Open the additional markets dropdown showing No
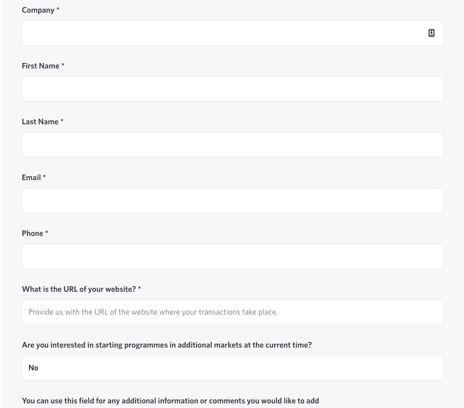Image resolution: width=464 pixels, height=408 pixels. point(233,368)
